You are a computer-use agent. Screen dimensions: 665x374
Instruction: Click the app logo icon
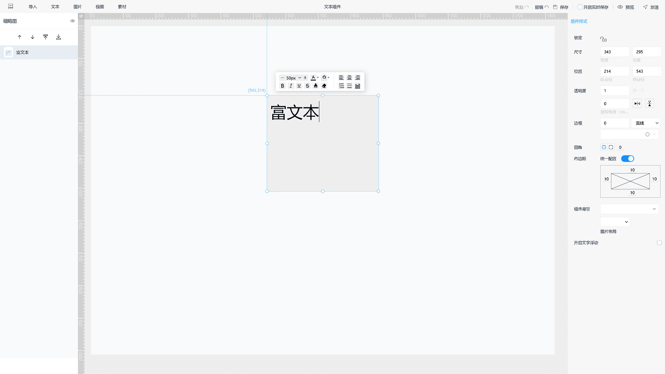pos(11,7)
